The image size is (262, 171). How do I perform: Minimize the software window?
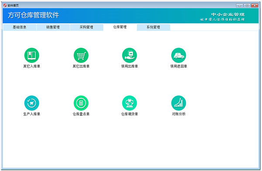(x=239, y=6)
